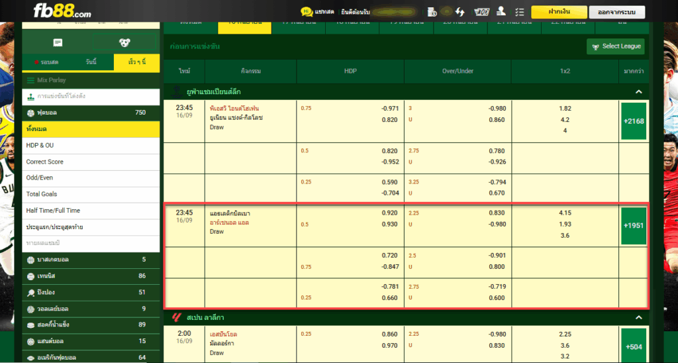Viewport: 678px width, 363px height.
Task: Switch to the bet slip receipt icon tab
Action: [58, 42]
